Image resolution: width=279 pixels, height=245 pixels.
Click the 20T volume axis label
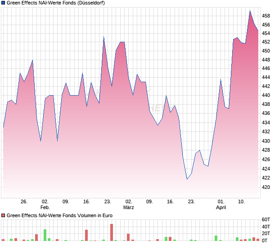tap(266, 234)
